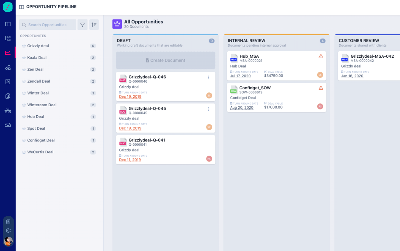This screenshot has width=400, height=251.
Task: Open the settings gear in sidebar
Action: coord(8,230)
